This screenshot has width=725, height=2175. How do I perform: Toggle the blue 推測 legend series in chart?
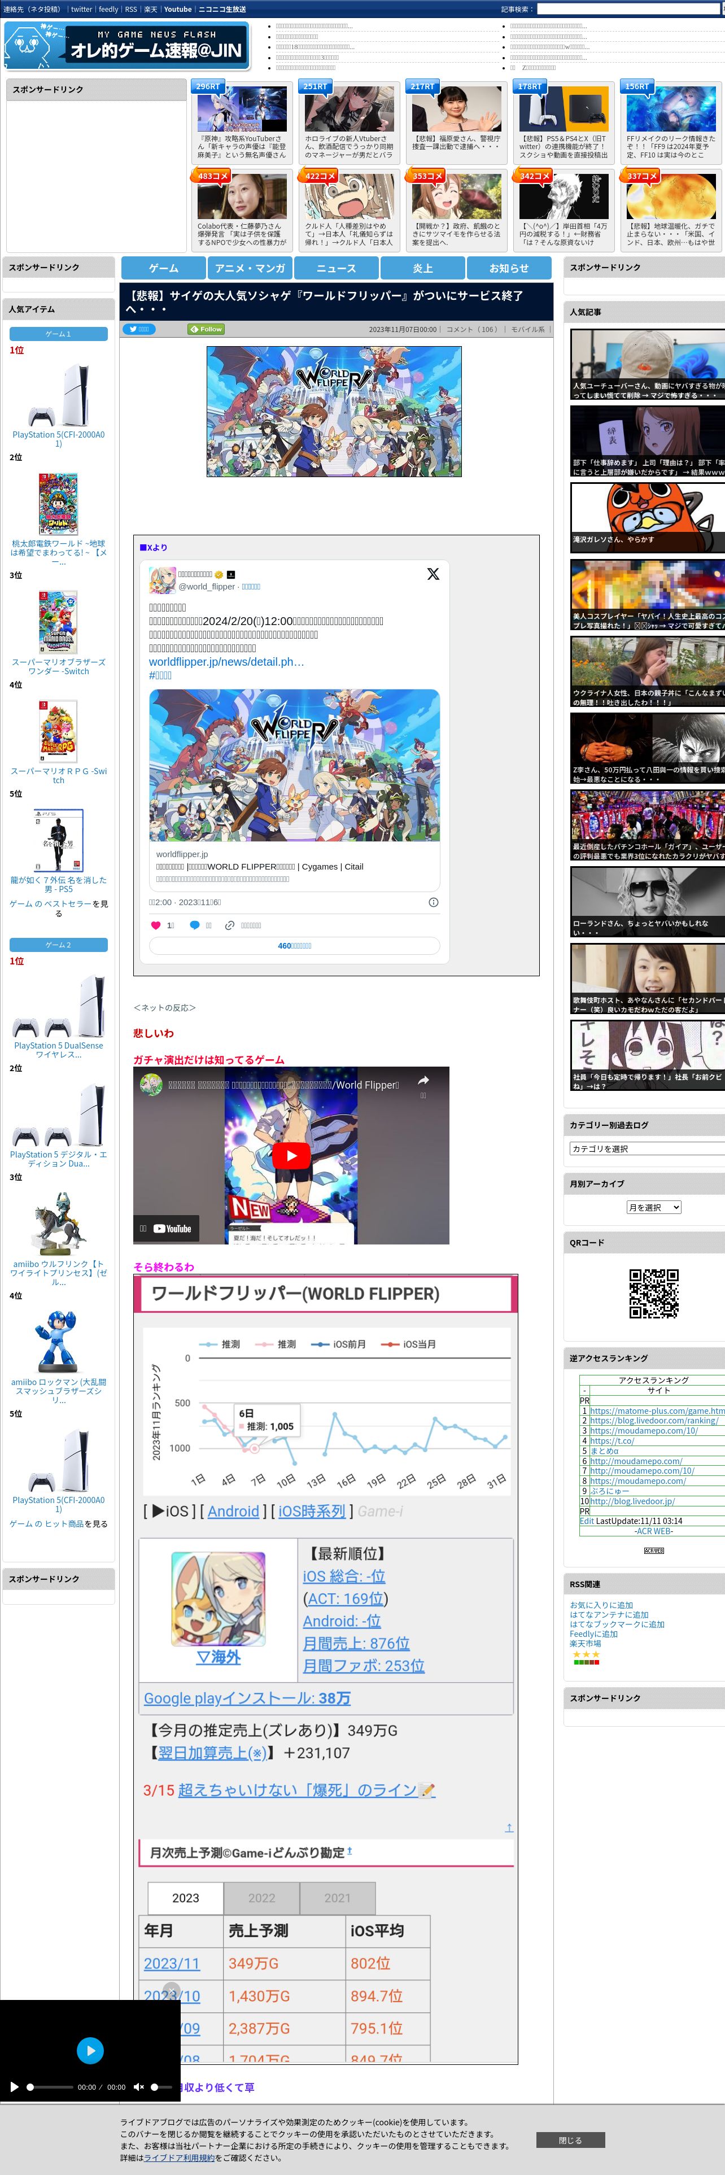pyautogui.click(x=220, y=1344)
